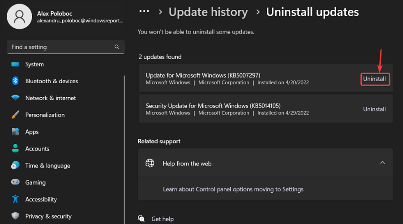The height and width of the screenshot is (224, 403).
Task: Open the System settings category
Action: [x=34, y=65]
